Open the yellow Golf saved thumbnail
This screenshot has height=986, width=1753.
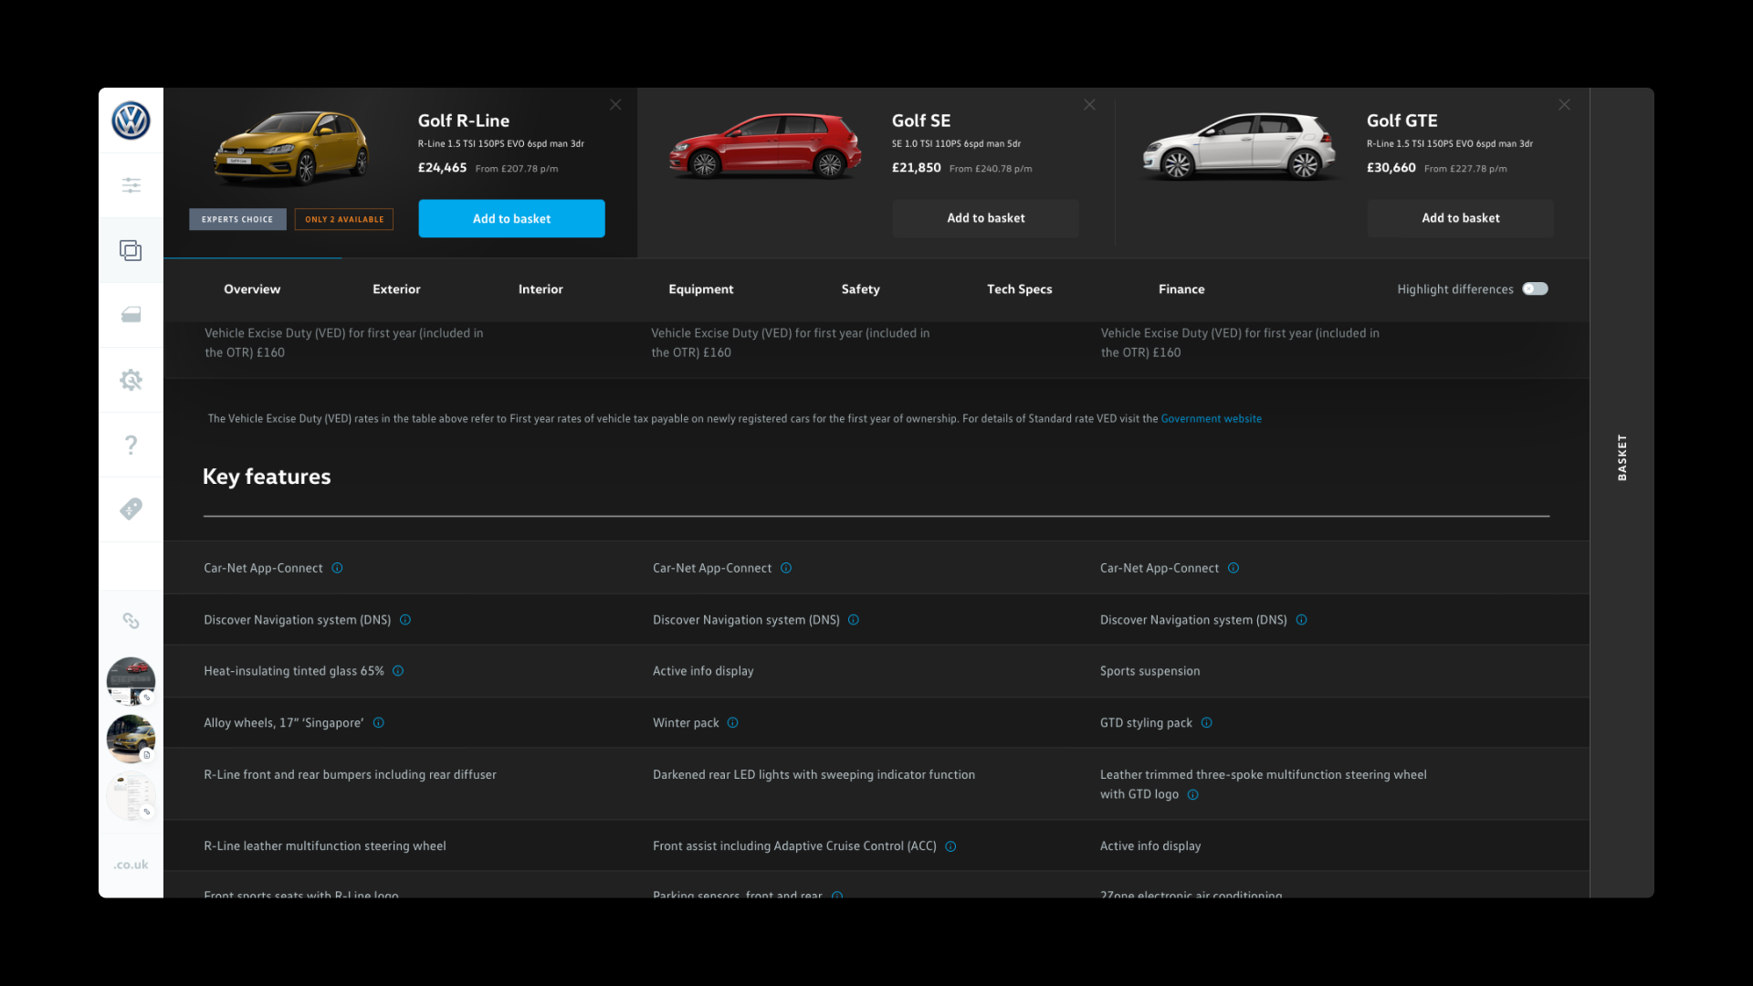click(131, 739)
